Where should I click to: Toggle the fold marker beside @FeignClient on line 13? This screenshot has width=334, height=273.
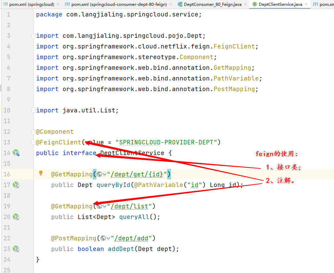click(33, 142)
